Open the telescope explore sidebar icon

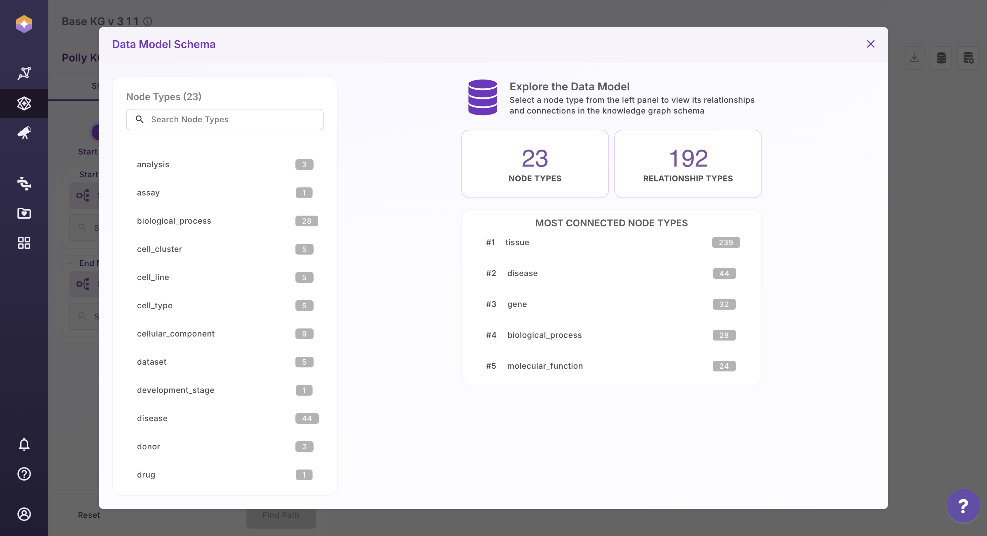[x=24, y=133]
